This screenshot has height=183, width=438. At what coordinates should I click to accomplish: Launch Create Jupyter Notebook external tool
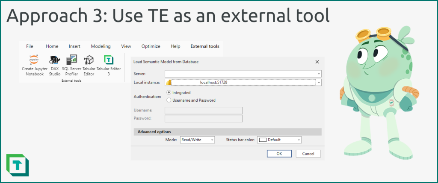tap(35, 66)
